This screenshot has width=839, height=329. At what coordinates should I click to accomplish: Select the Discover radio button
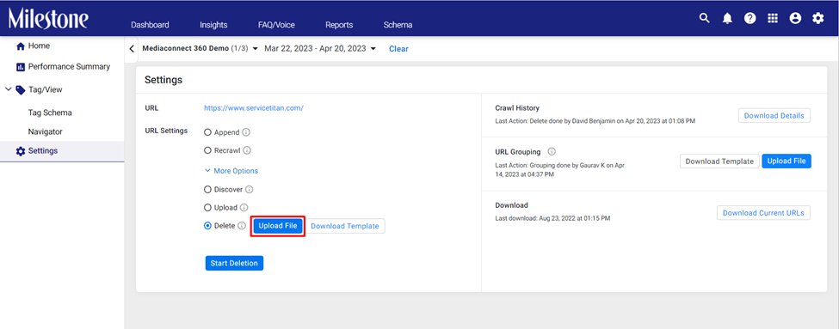pyautogui.click(x=207, y=189)
